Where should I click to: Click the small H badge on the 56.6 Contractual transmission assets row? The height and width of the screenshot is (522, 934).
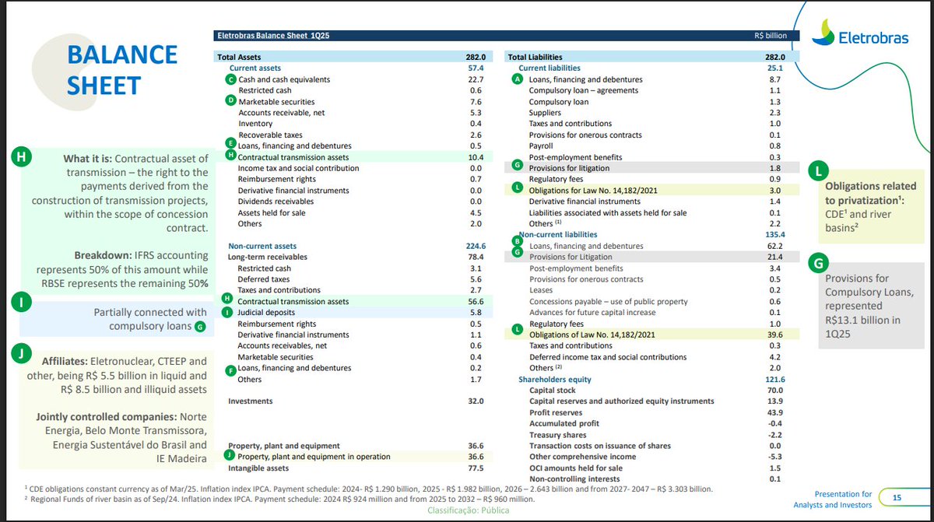click(x=227, y=298)
